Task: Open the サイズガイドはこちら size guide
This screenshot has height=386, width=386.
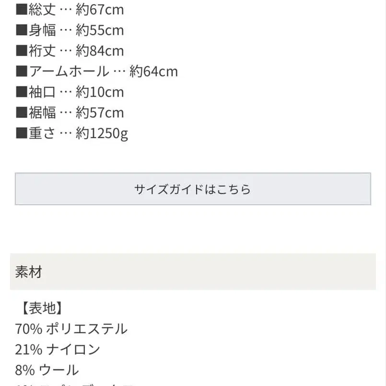Action: pyautogui.click(x=193, y=189)
